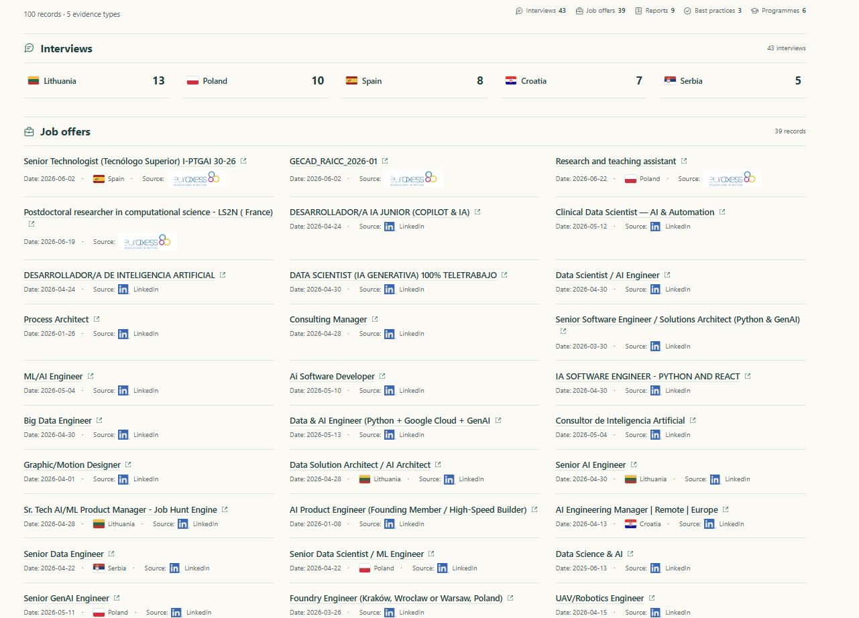
Task: Open Senior Technologist I-PTGAI 30-26 posting
Action: click(x=130, y=162)
